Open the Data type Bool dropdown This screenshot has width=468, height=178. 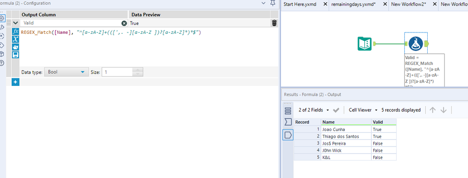pos(66,72)
